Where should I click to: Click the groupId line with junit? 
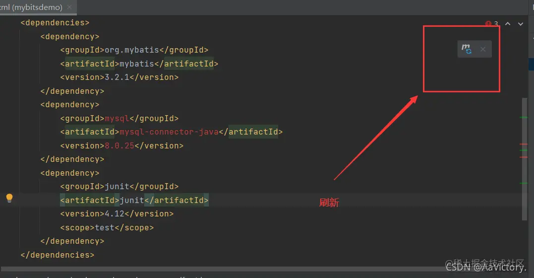pos(119,187)
